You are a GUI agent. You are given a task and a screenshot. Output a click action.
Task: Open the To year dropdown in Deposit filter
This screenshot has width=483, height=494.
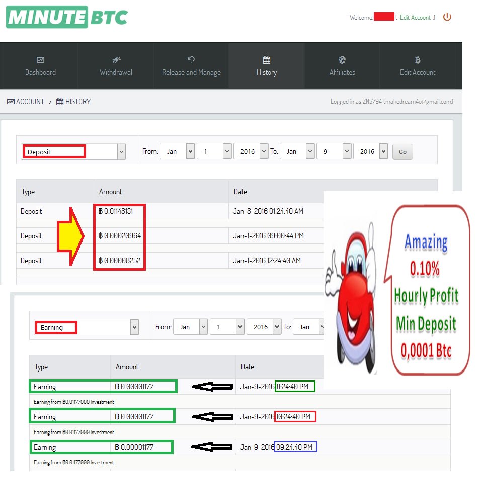coord(371,151)
